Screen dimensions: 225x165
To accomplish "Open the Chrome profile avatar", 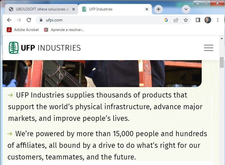I will [x=208, y=20].
